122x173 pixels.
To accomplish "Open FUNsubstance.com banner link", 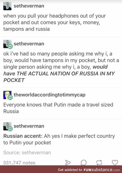I will point(89,170).
